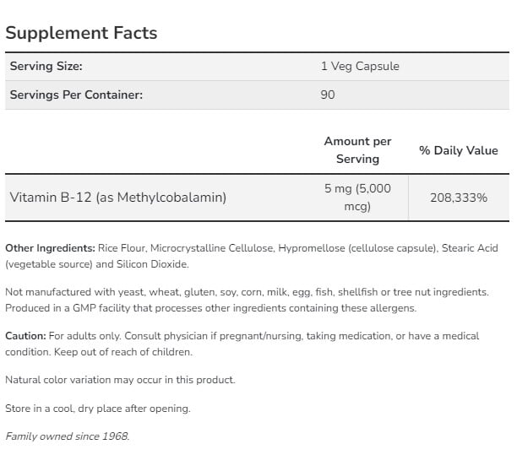This screenshot has height=455, width=517.
Task: Click the Microcrystalline Cellulose ingredient text
Action: tap(212, 248)
